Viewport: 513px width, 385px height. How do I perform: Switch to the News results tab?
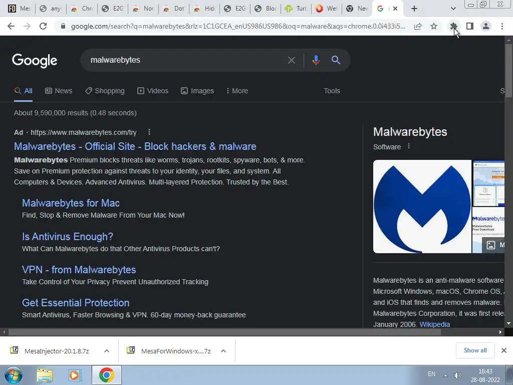pyautogui.click(x=59, y=91)
